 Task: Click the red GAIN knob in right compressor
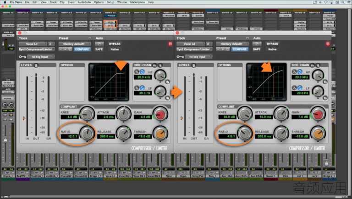pyautogui.click(x=318, y=114)
